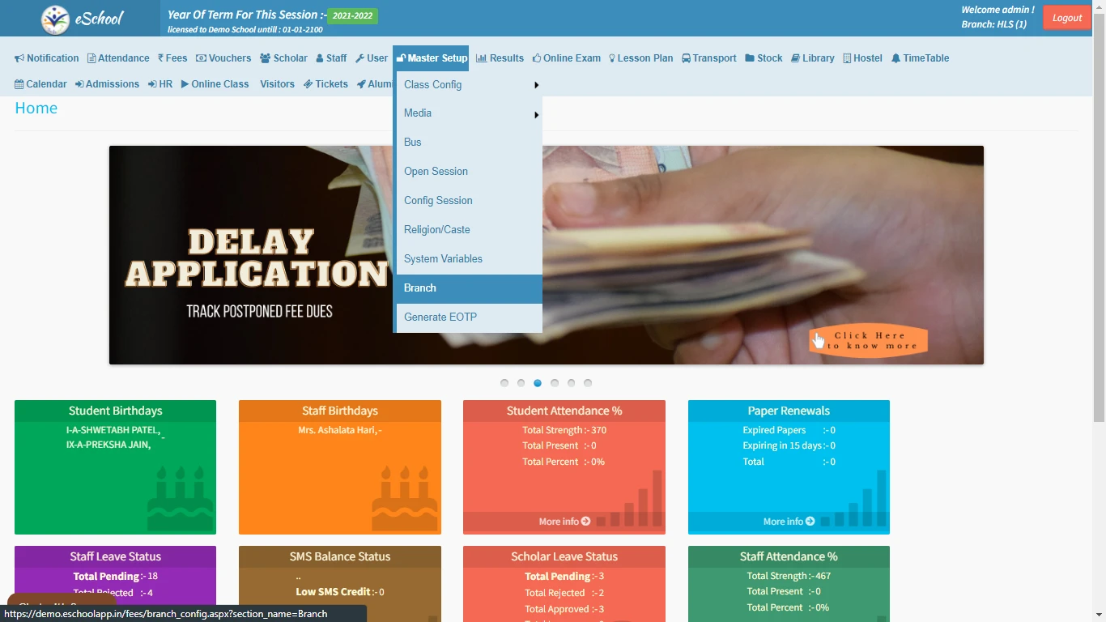Select Branch from Master Setup menu
1106x622 pixels.
[420, 288]
